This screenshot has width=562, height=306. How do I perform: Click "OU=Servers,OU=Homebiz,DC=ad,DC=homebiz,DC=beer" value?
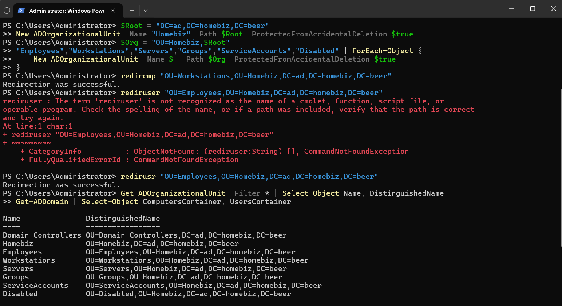tap(186, 268)
